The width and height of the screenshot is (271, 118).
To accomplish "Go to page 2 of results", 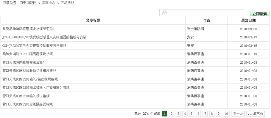I will pyautogui.click(x=171, y=114).
